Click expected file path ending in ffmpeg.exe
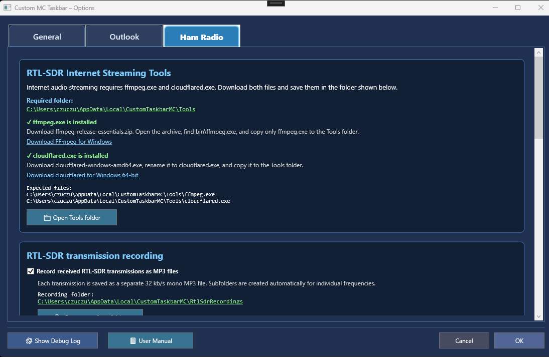Viewport: 549px width, 357px height. 121,195
